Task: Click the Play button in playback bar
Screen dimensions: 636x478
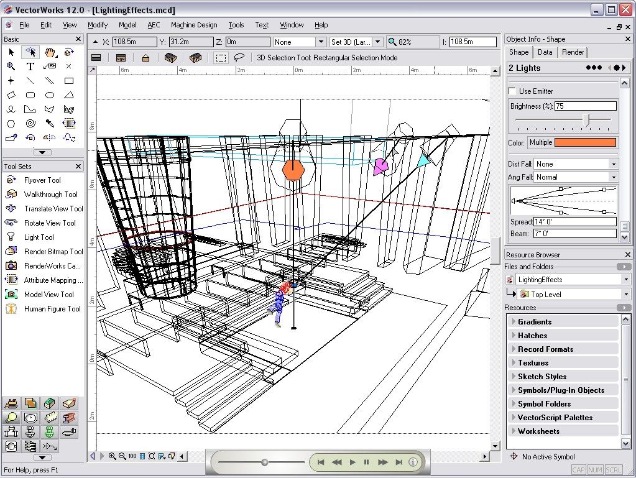Action: click(353, 462)
